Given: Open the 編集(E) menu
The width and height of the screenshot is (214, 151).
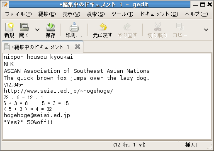Looking at the screenshot, I should coord(47,14).
